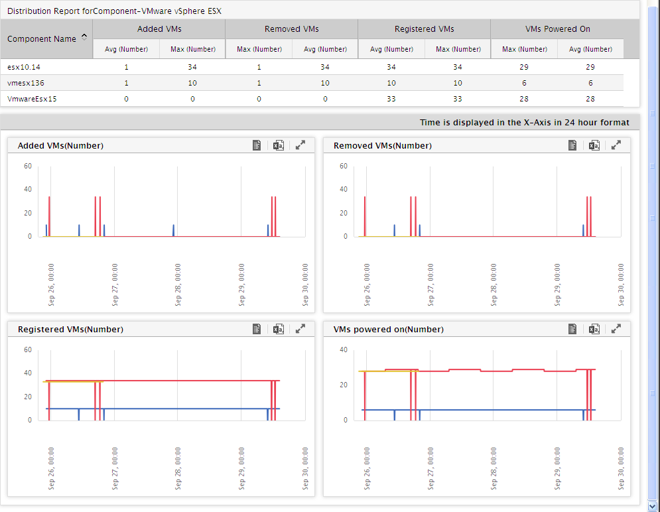
Task: Click vmesx136 VMs Powered On max value 6
Action: click(x=524, y=83)
